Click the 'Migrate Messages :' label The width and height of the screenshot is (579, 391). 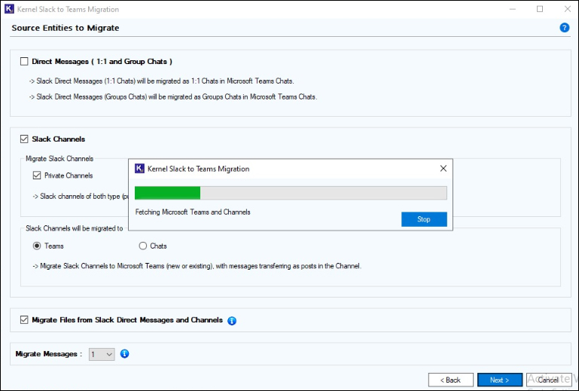(49, 354)
